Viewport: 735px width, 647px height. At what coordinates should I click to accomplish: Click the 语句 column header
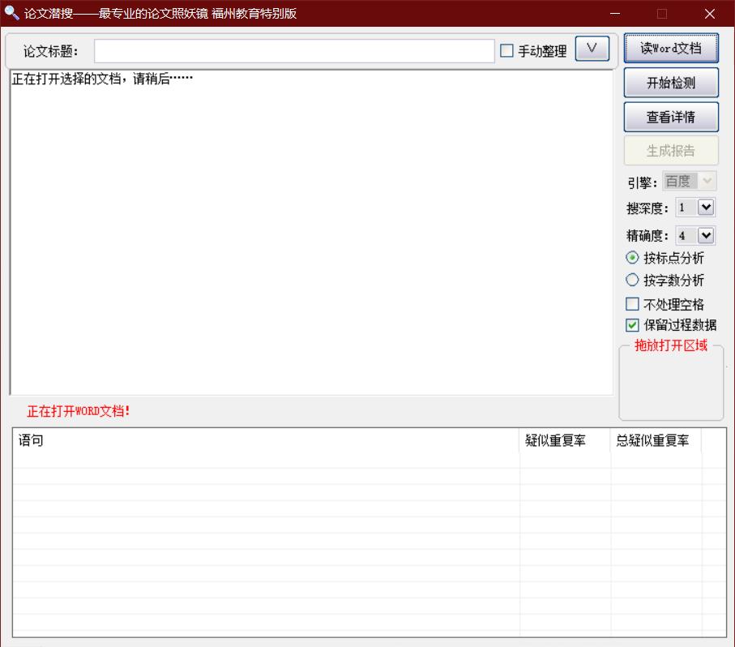266,440
